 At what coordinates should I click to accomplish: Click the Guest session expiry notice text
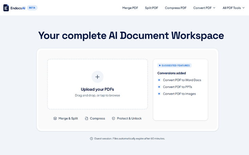(x=130, y=139)
